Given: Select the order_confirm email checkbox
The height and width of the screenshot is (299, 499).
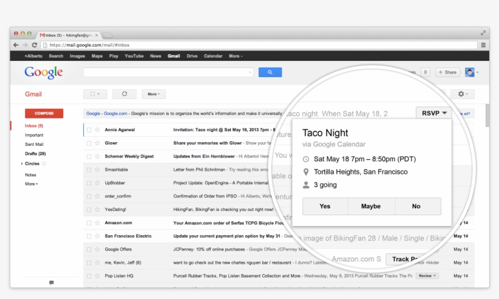Looking at the screenshot, I should click(89, 196).
